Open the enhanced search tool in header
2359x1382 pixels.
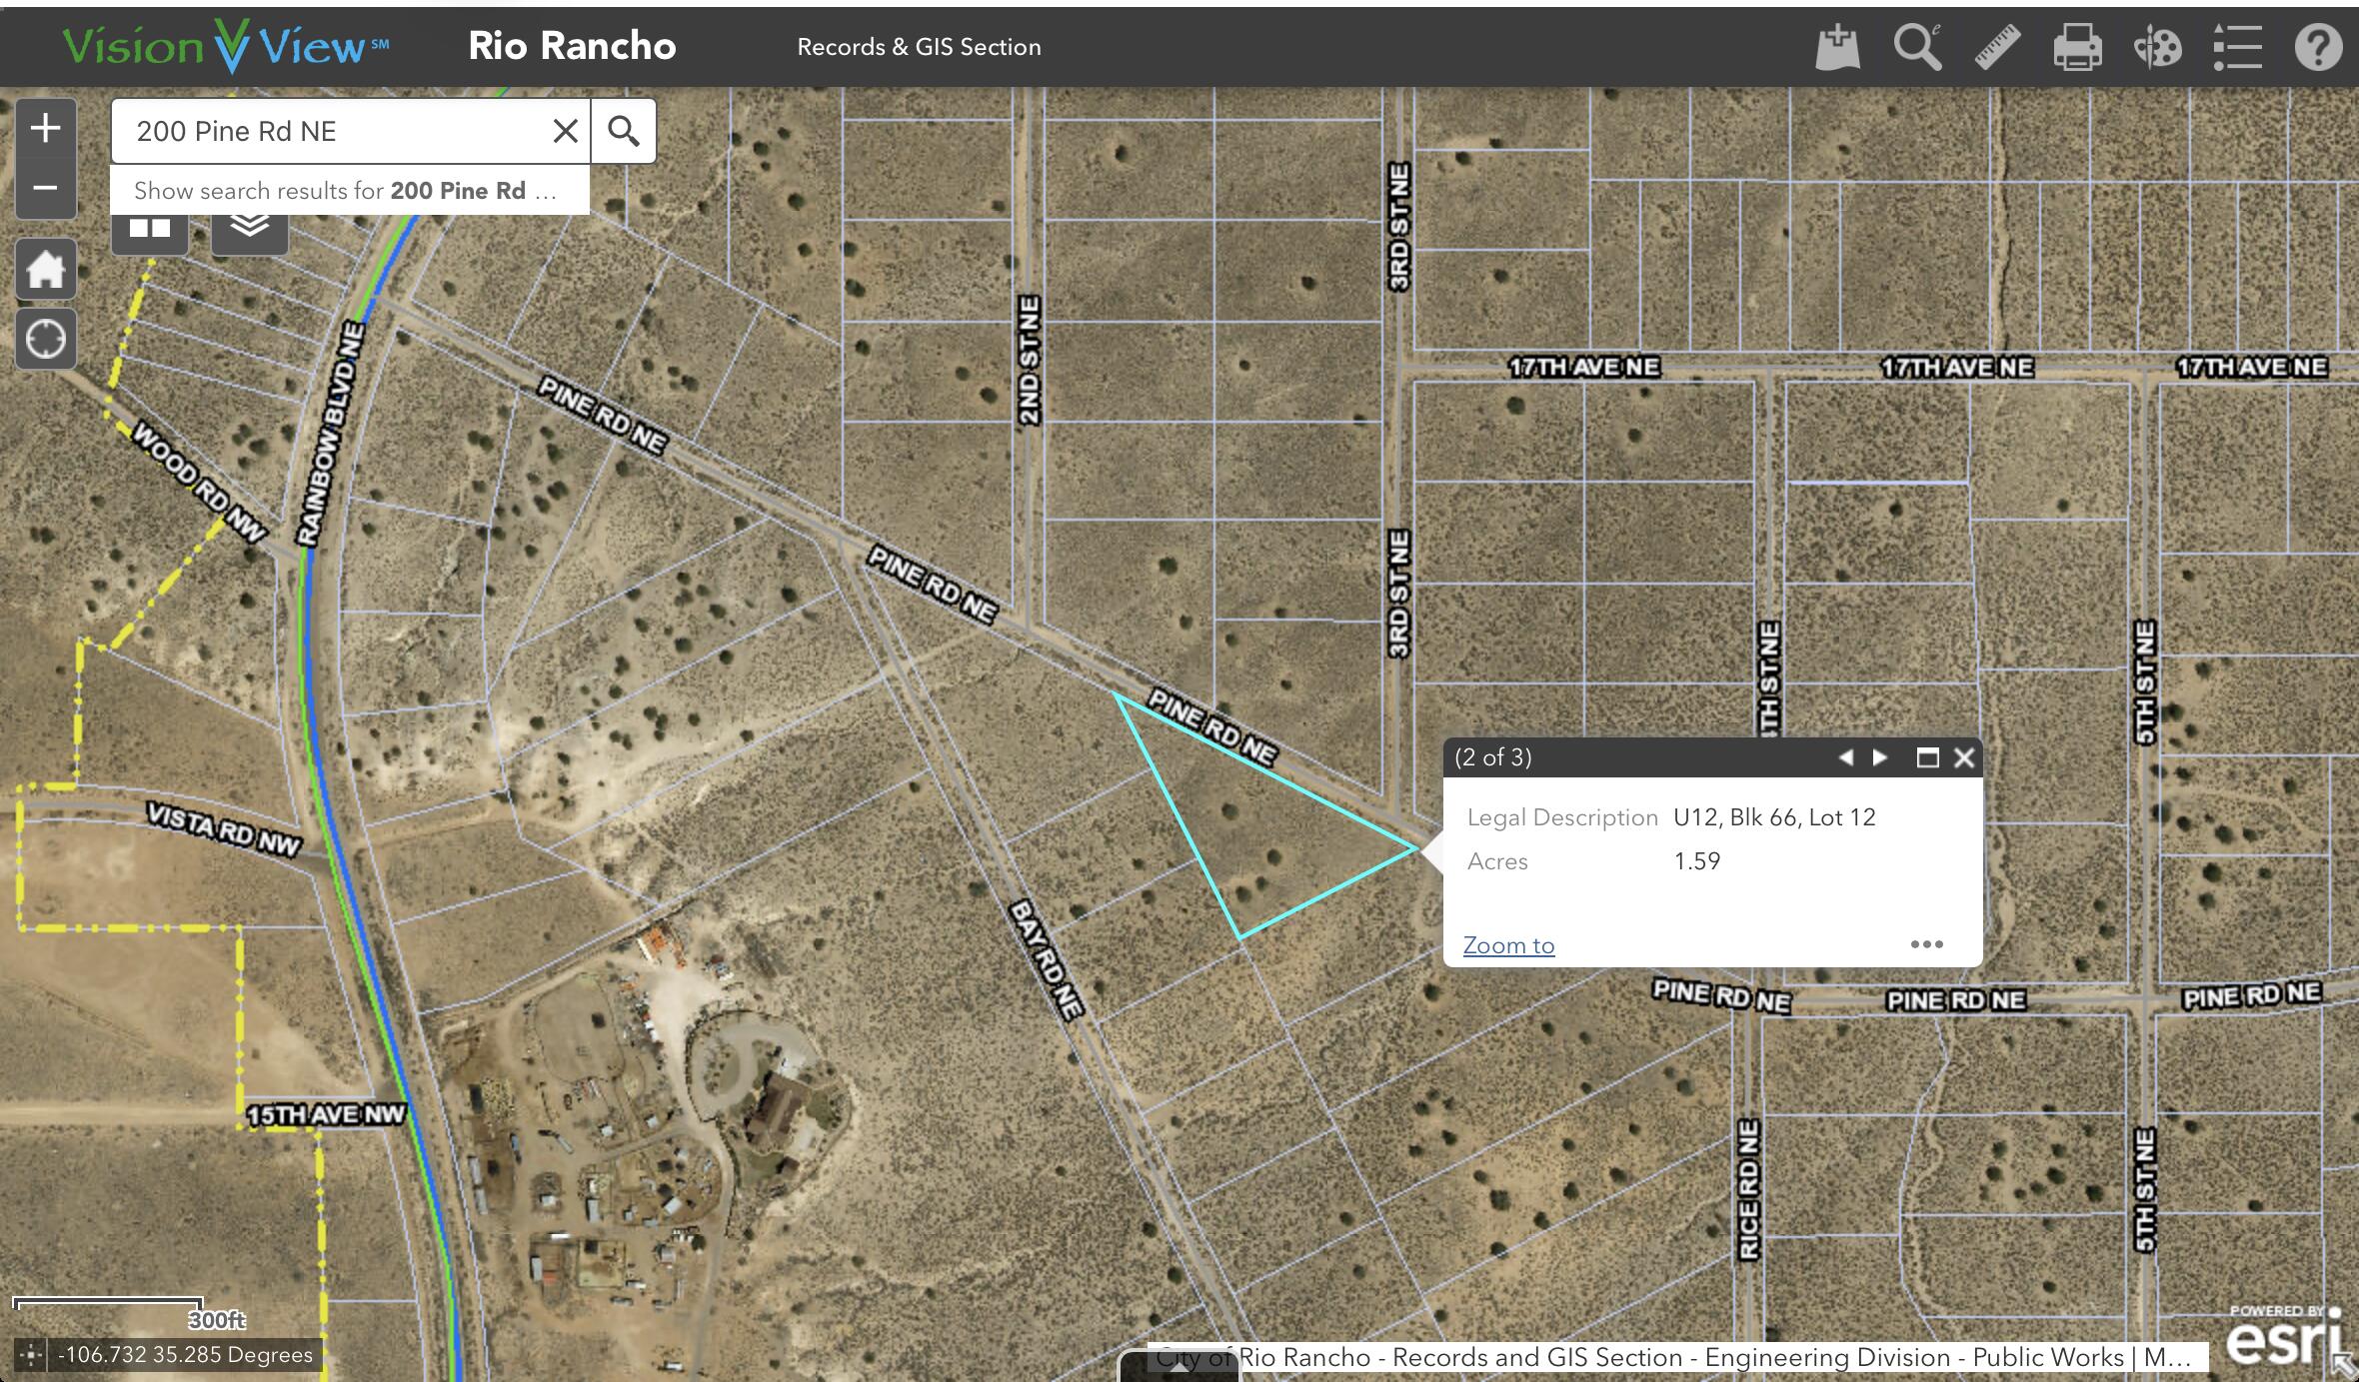pos(1917,47)
